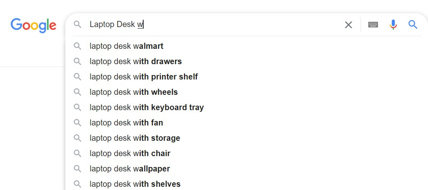
Task: Clear the search text with X
Action: pyautogui.click(x=349, y=25)
